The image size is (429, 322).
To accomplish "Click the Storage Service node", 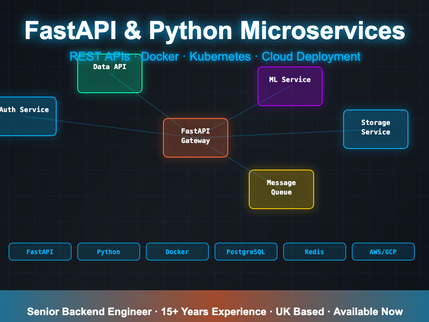I will click(x=376, y=129).
